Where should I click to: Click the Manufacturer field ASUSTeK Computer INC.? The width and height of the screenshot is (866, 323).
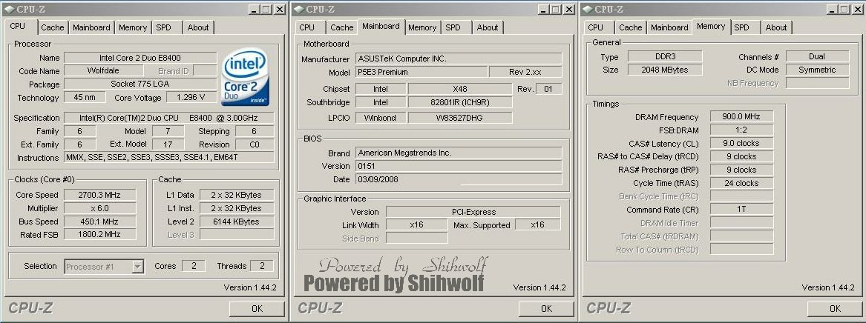pos(459,59)
